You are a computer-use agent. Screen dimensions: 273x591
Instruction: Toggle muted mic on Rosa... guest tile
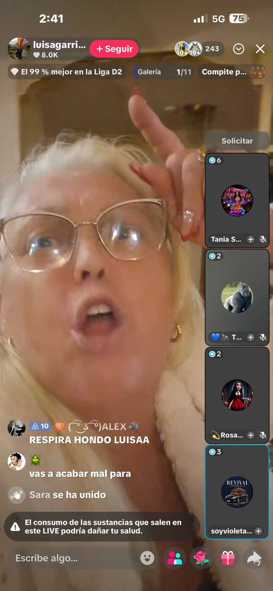pyautogui.click(x=263, y=435)
